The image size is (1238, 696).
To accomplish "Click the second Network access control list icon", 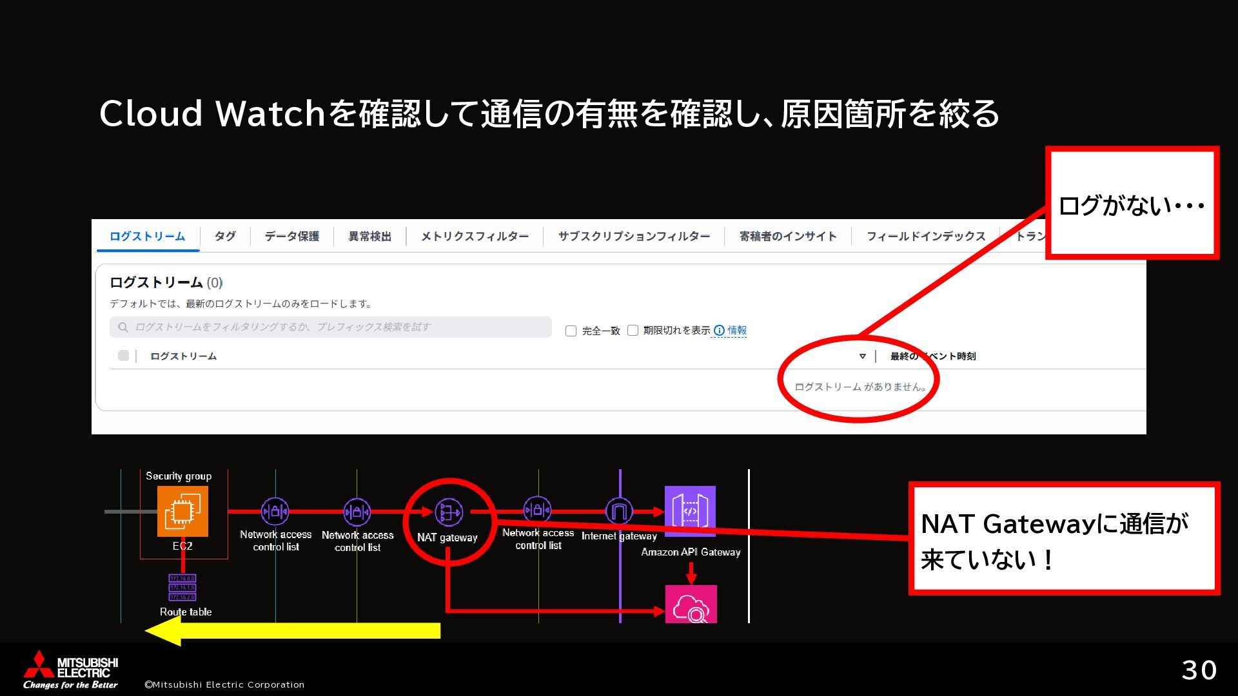I will point(357,512).
